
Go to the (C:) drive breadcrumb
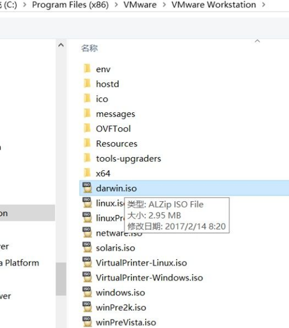9,5
